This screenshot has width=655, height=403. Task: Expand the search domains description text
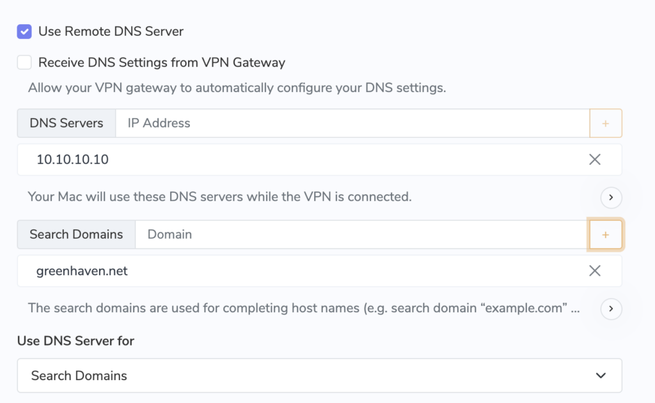coord(611,308)
